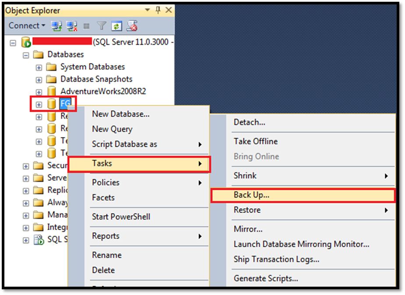
Task: Open the Object Explorer filter icon
Action: [101, 26]
